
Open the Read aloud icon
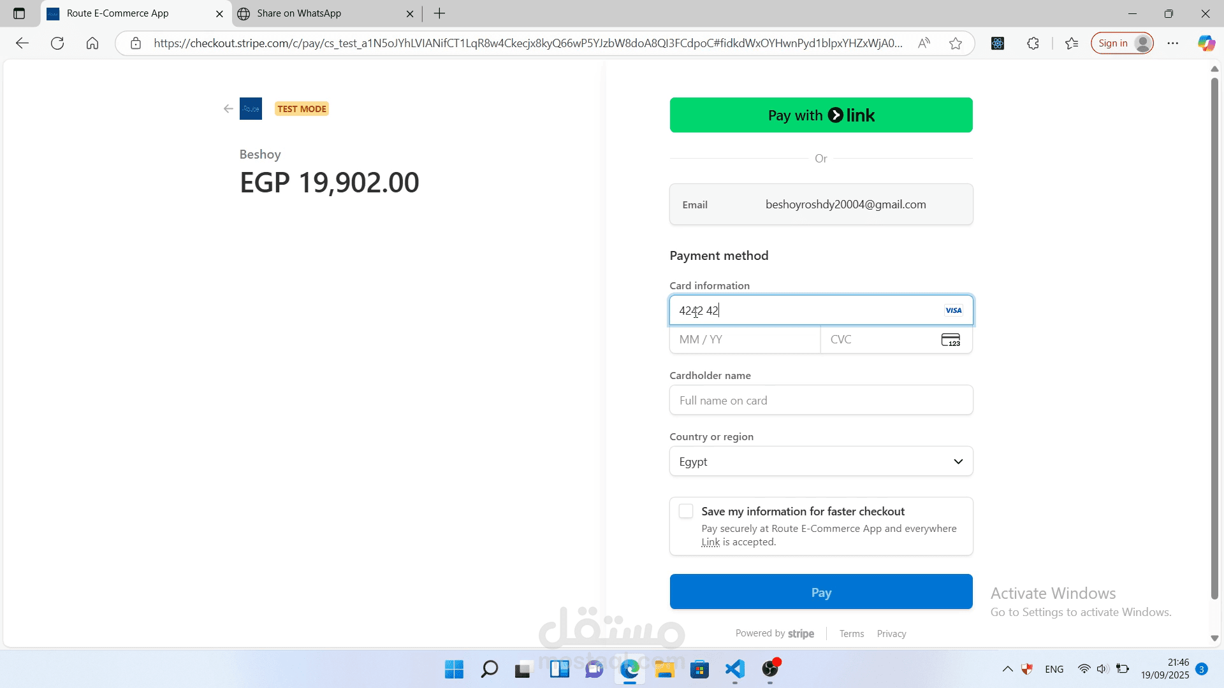coord(924,43)
